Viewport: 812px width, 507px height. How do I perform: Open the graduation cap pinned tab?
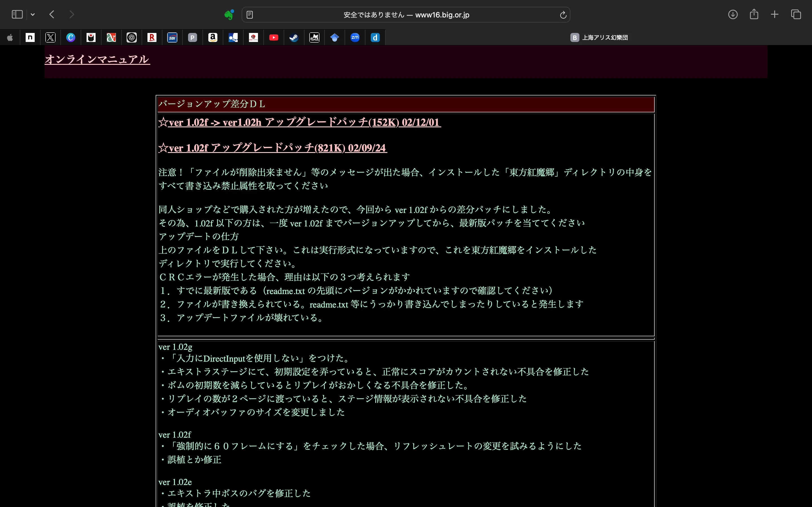(335, 37)
